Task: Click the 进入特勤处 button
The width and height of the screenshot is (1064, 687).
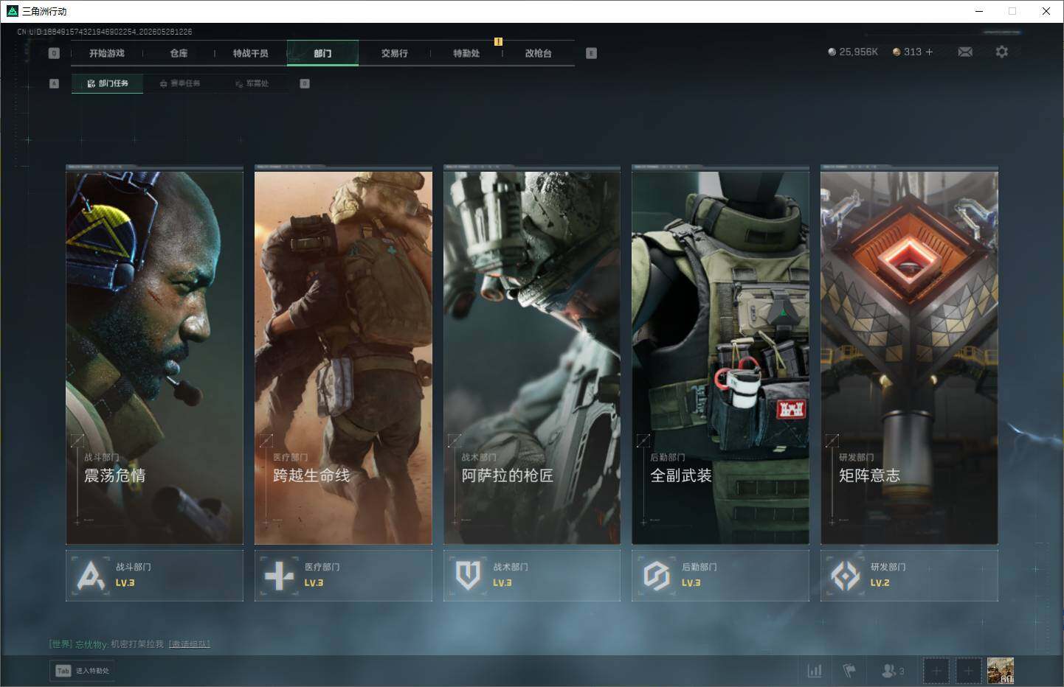Action: [83, 671]
